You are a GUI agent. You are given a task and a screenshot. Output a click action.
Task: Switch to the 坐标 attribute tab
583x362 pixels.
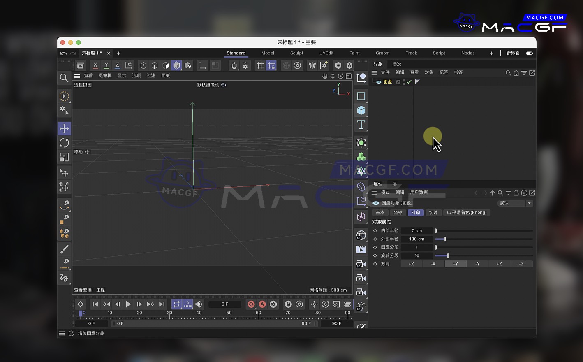398,213
